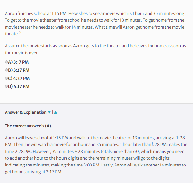Screen dimensions: 193x184
Task: Select radio button for option A
Action: point(6,62)
